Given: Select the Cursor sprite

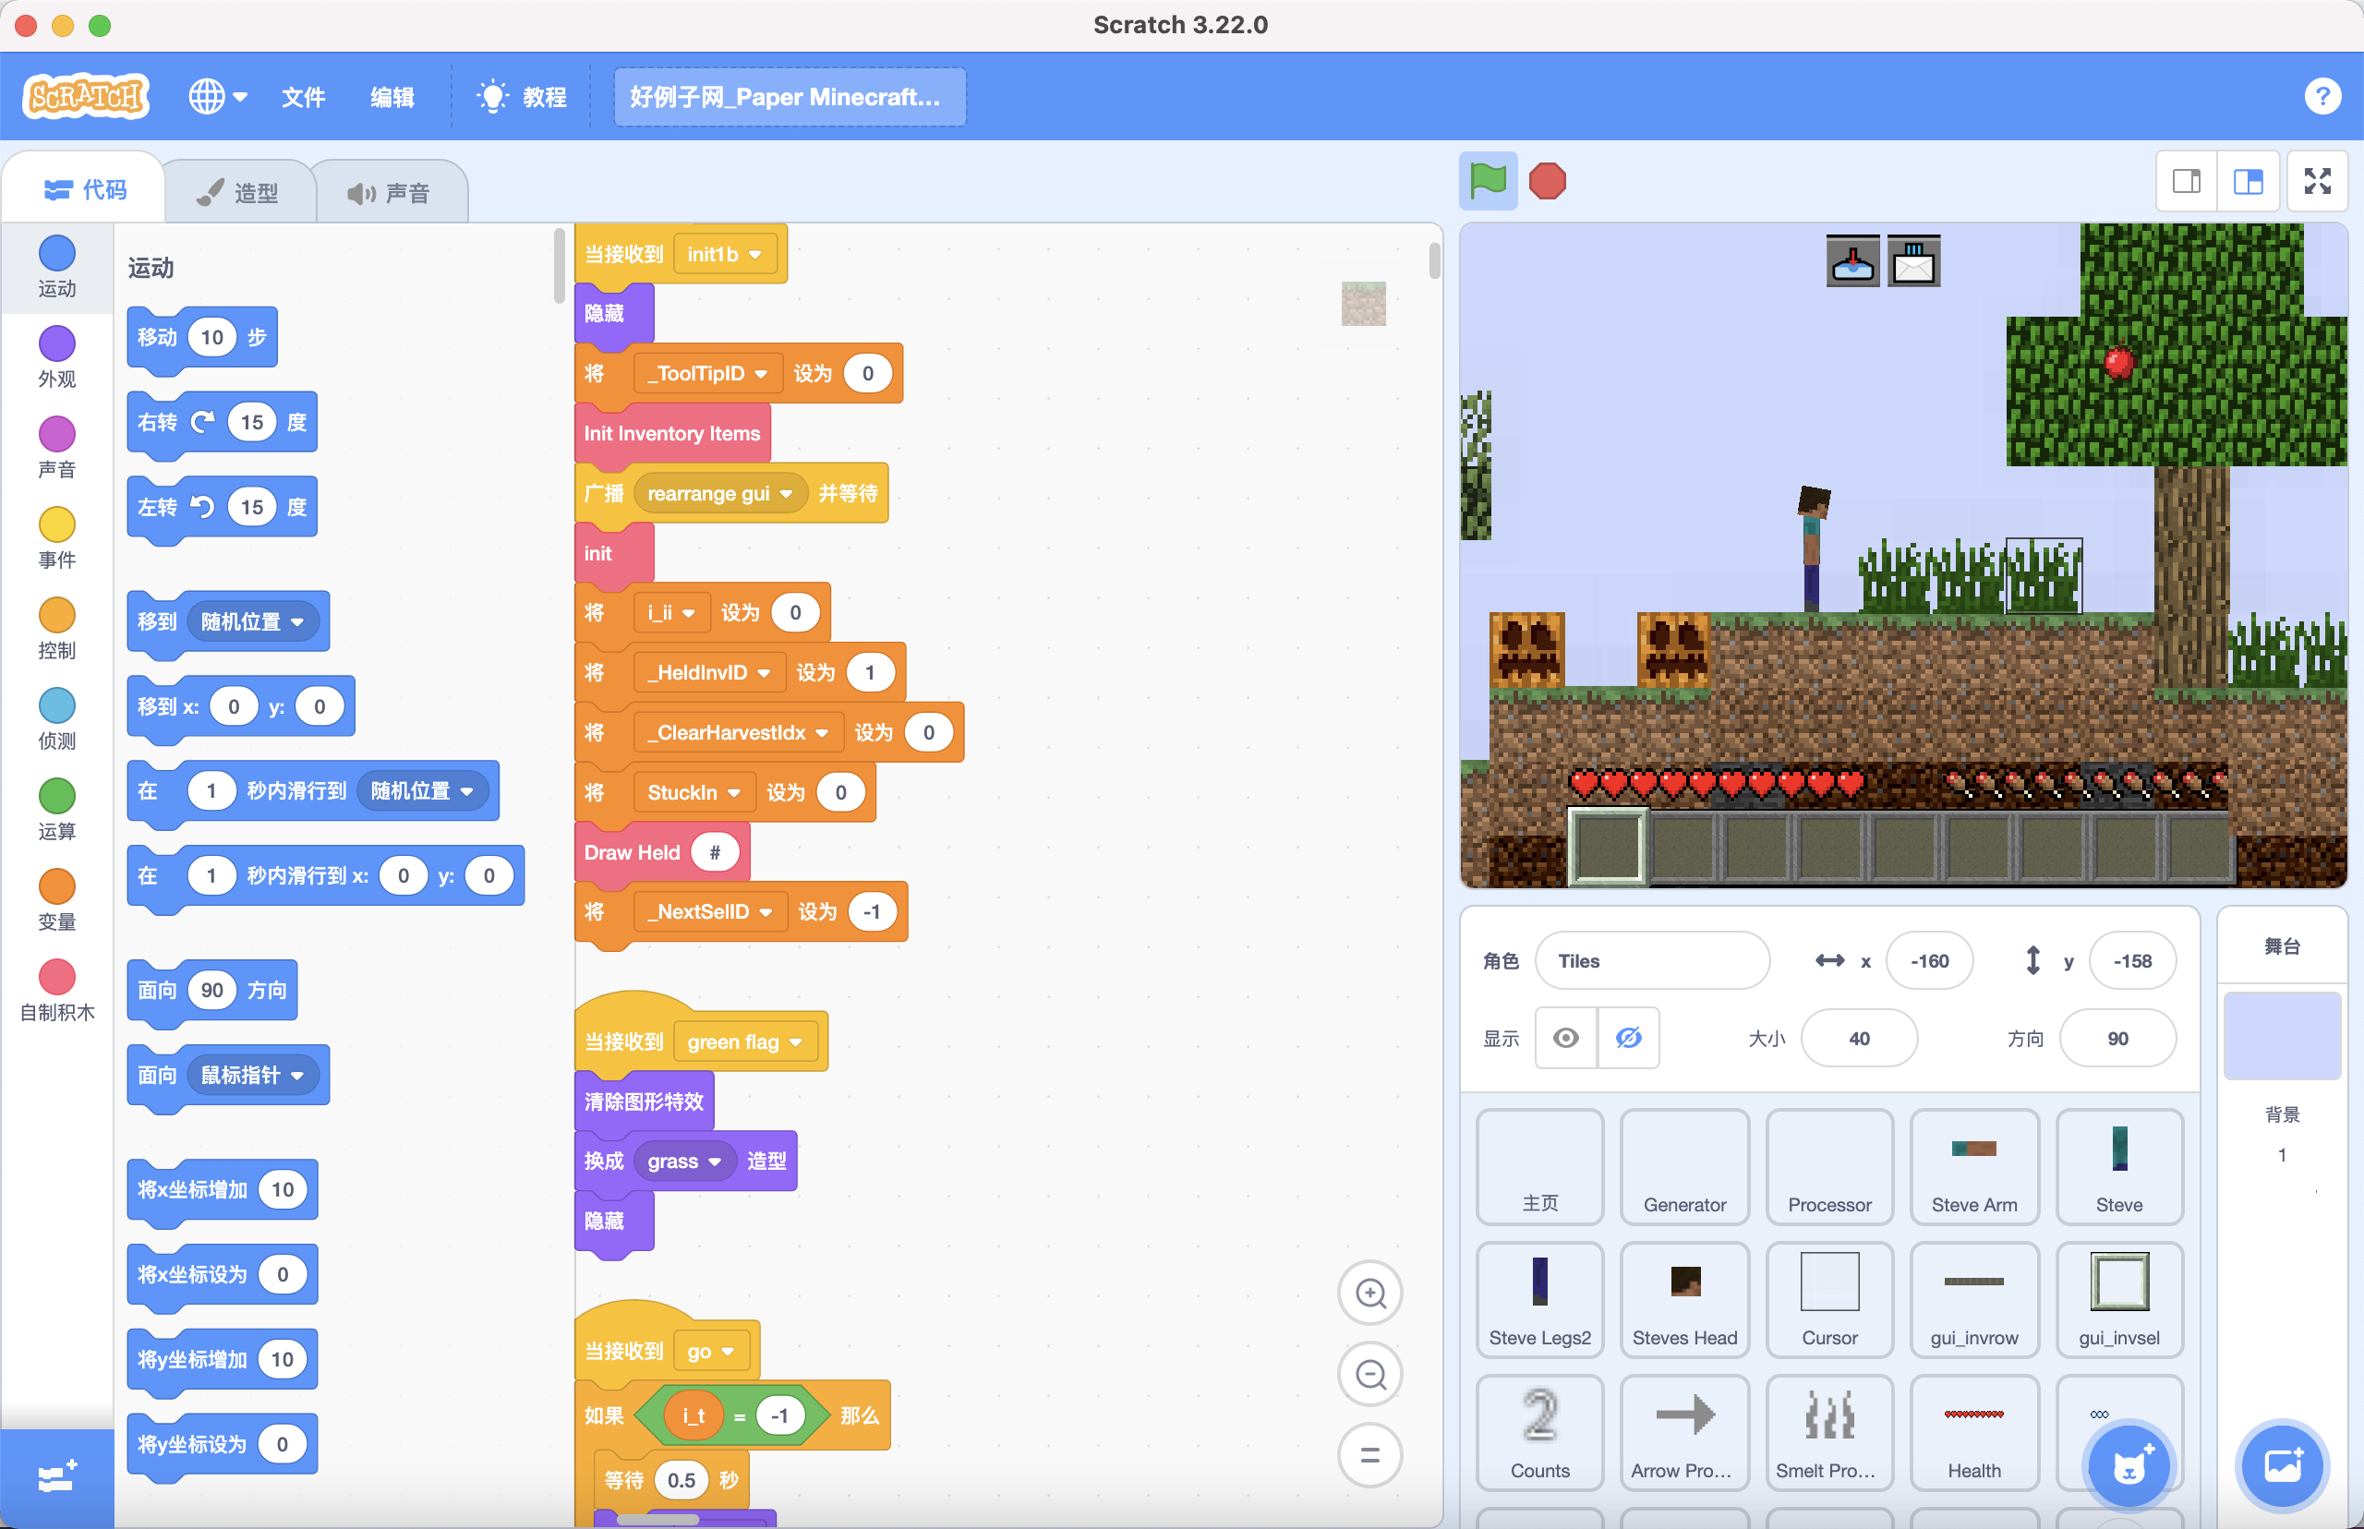Looking at the screenshot, I should click(1830, 1300).
